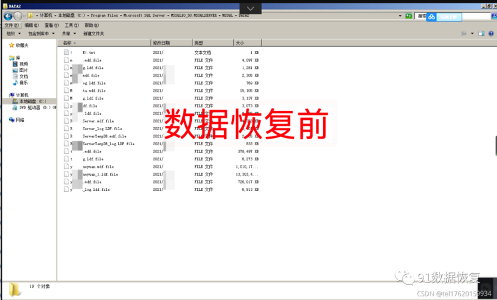Select 本地磁盘 (C:) in the navigation pane
The image size is (497, 300).
29,101
